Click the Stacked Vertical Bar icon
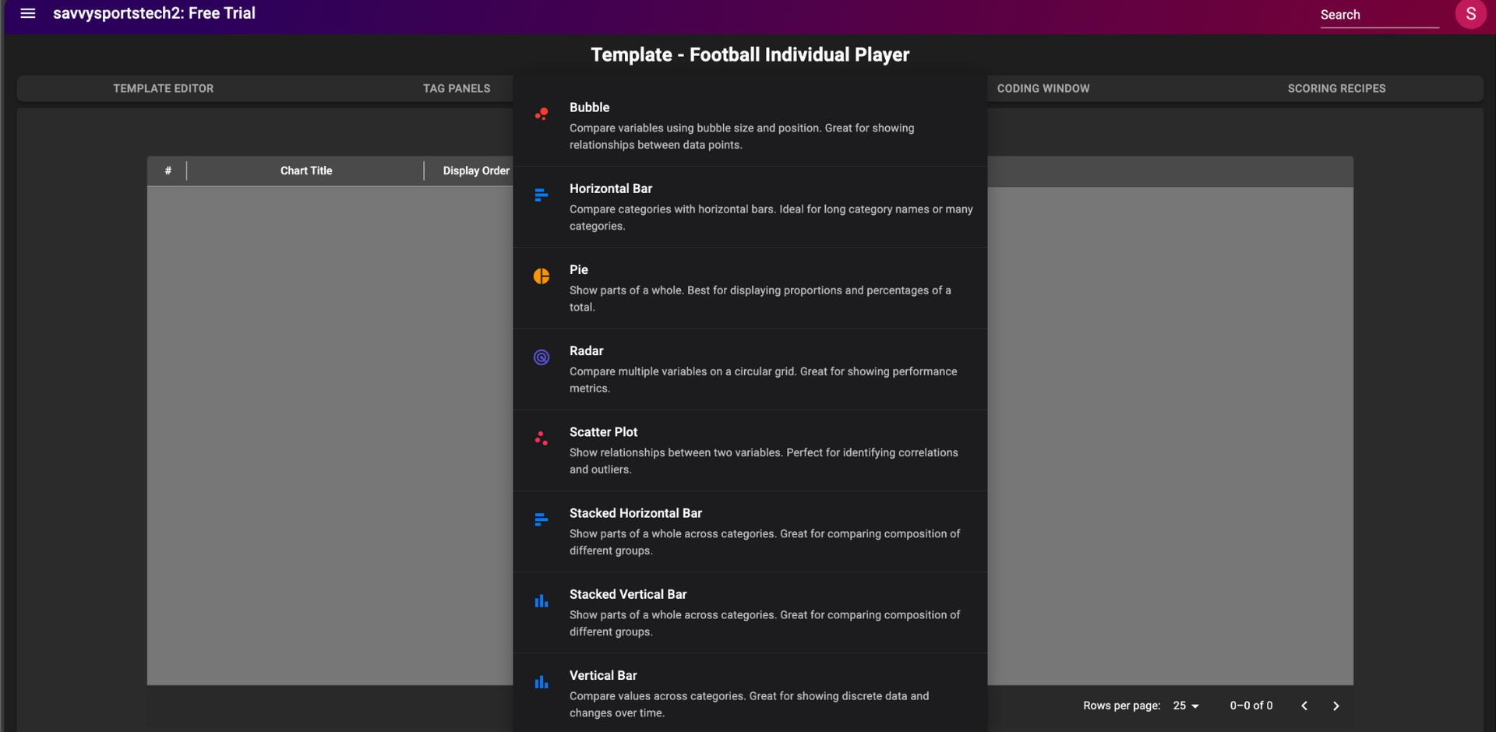The height and width of the screenshot is (732, 1496). (542, 601)
